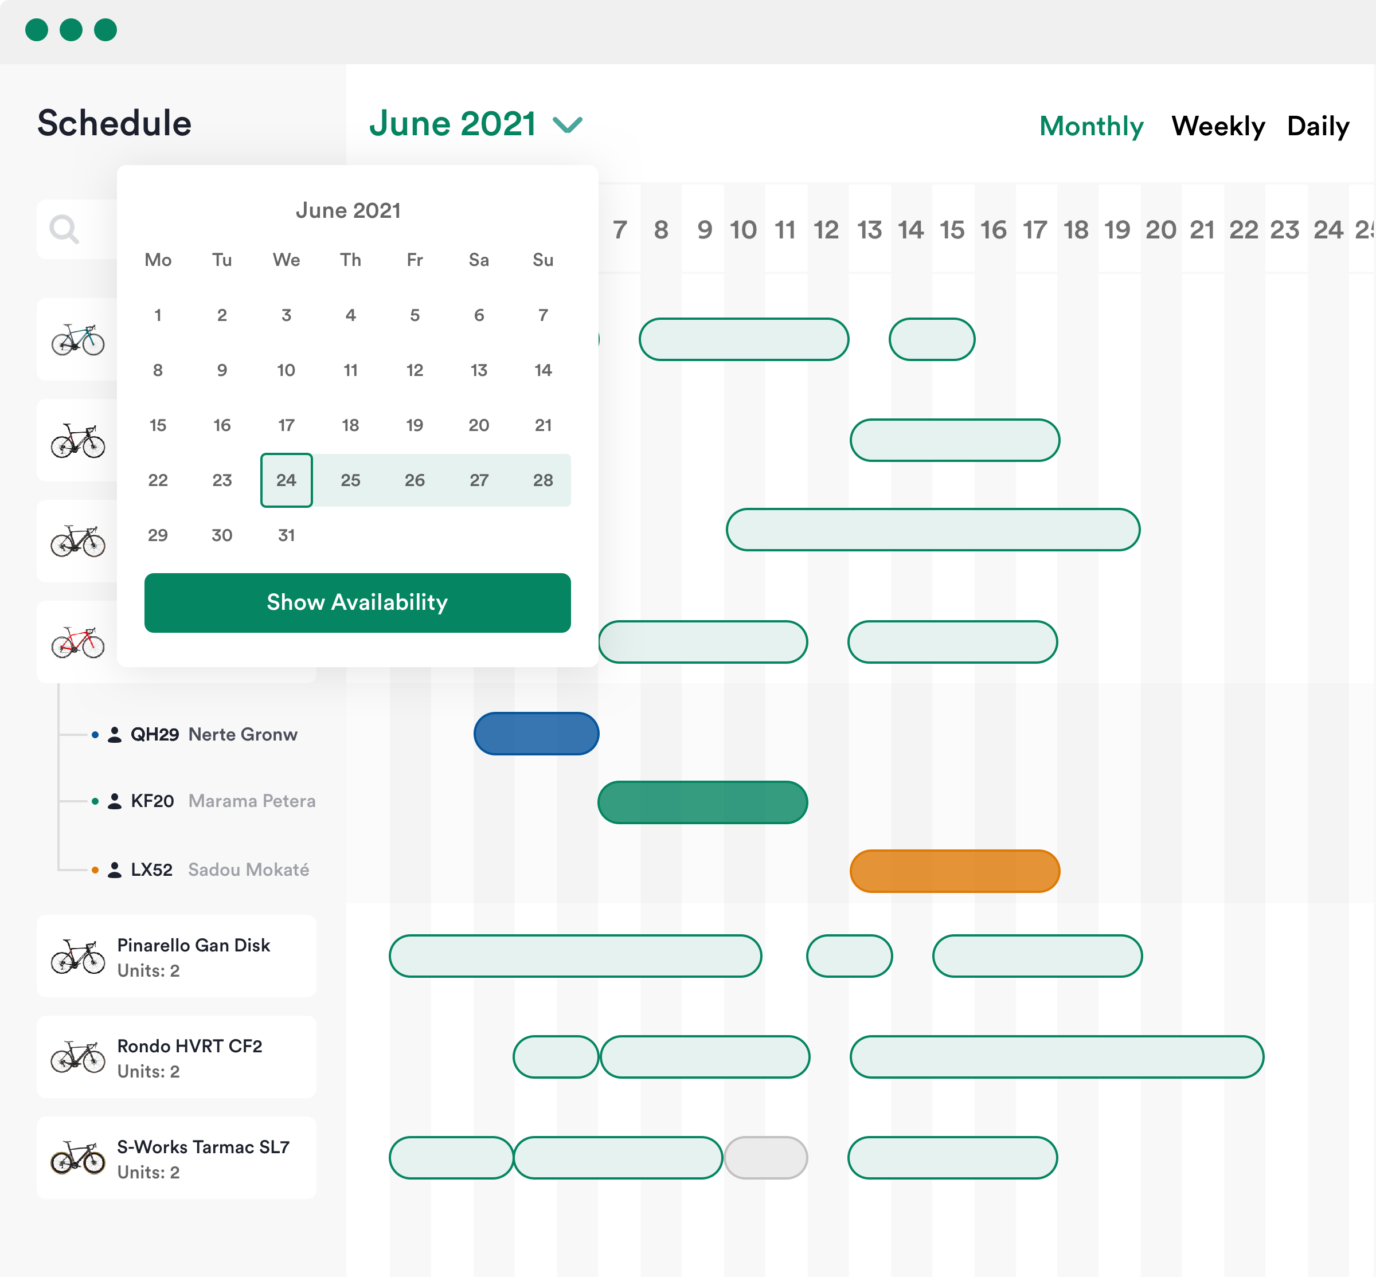Click the orange LX52 booking bar

point(955,871)
